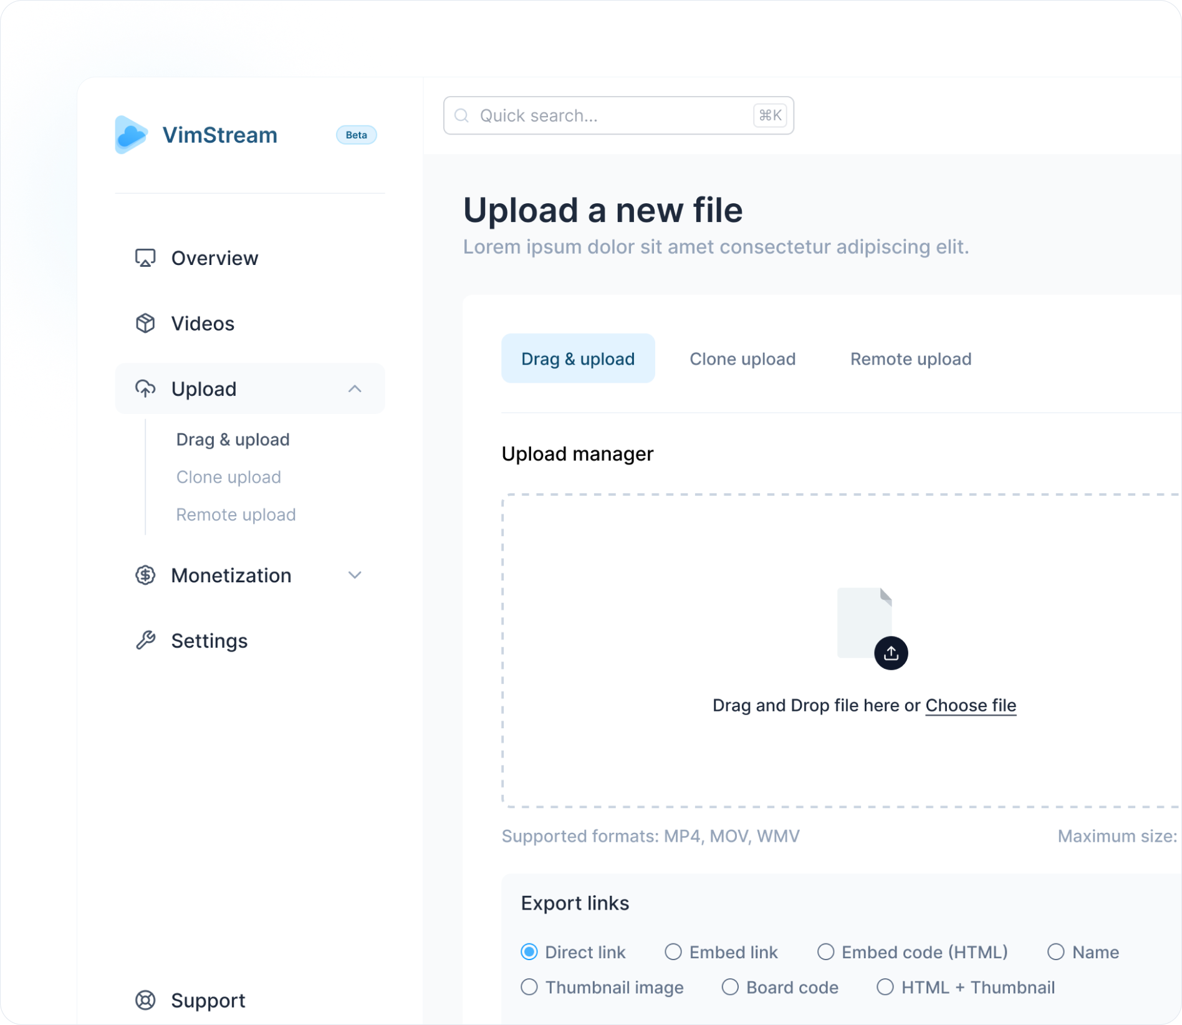Select the Embed link radio option
The height and width of the screenshot is (1025, 1182).
point(673,952)
